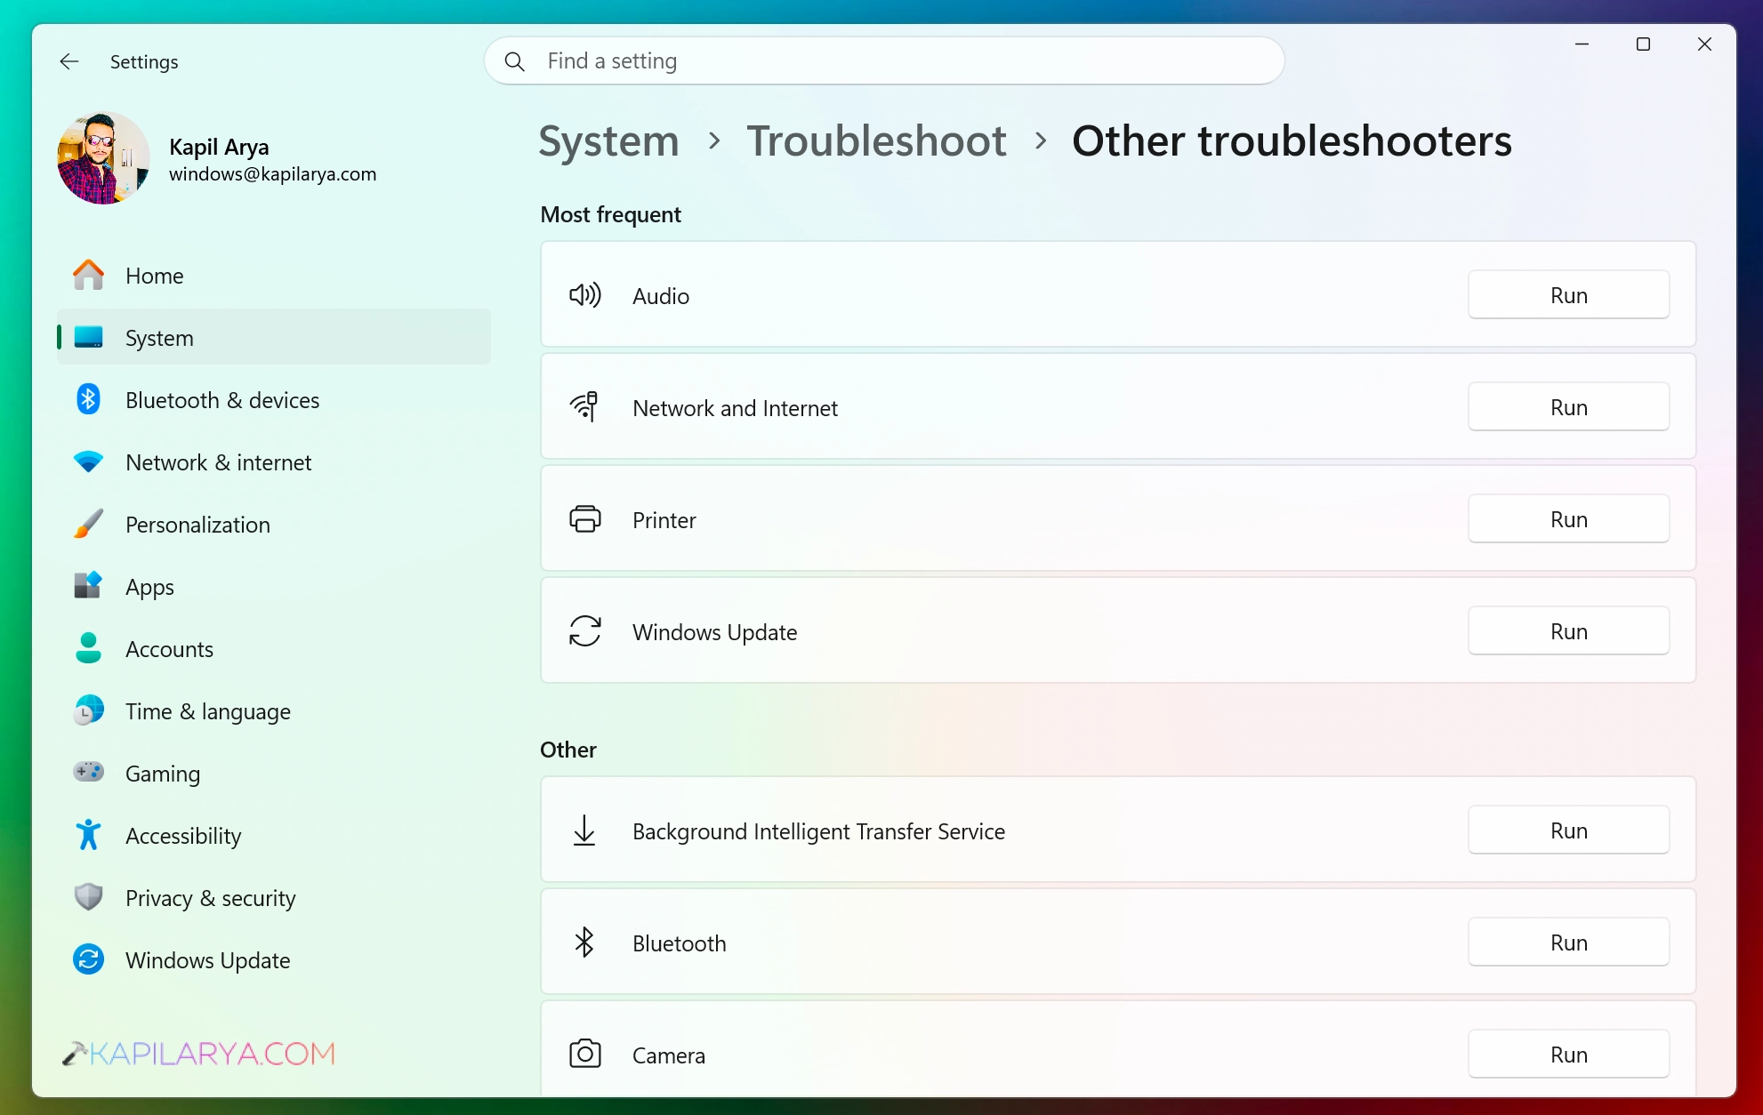
Task: Close the Settings window
Action: (x=1704, y=44)
